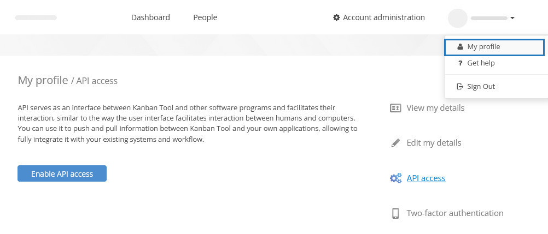Viewport: 548px width, 234px height.
Task: Click the username placeholder next to avatar
Action: click(489, 18)
